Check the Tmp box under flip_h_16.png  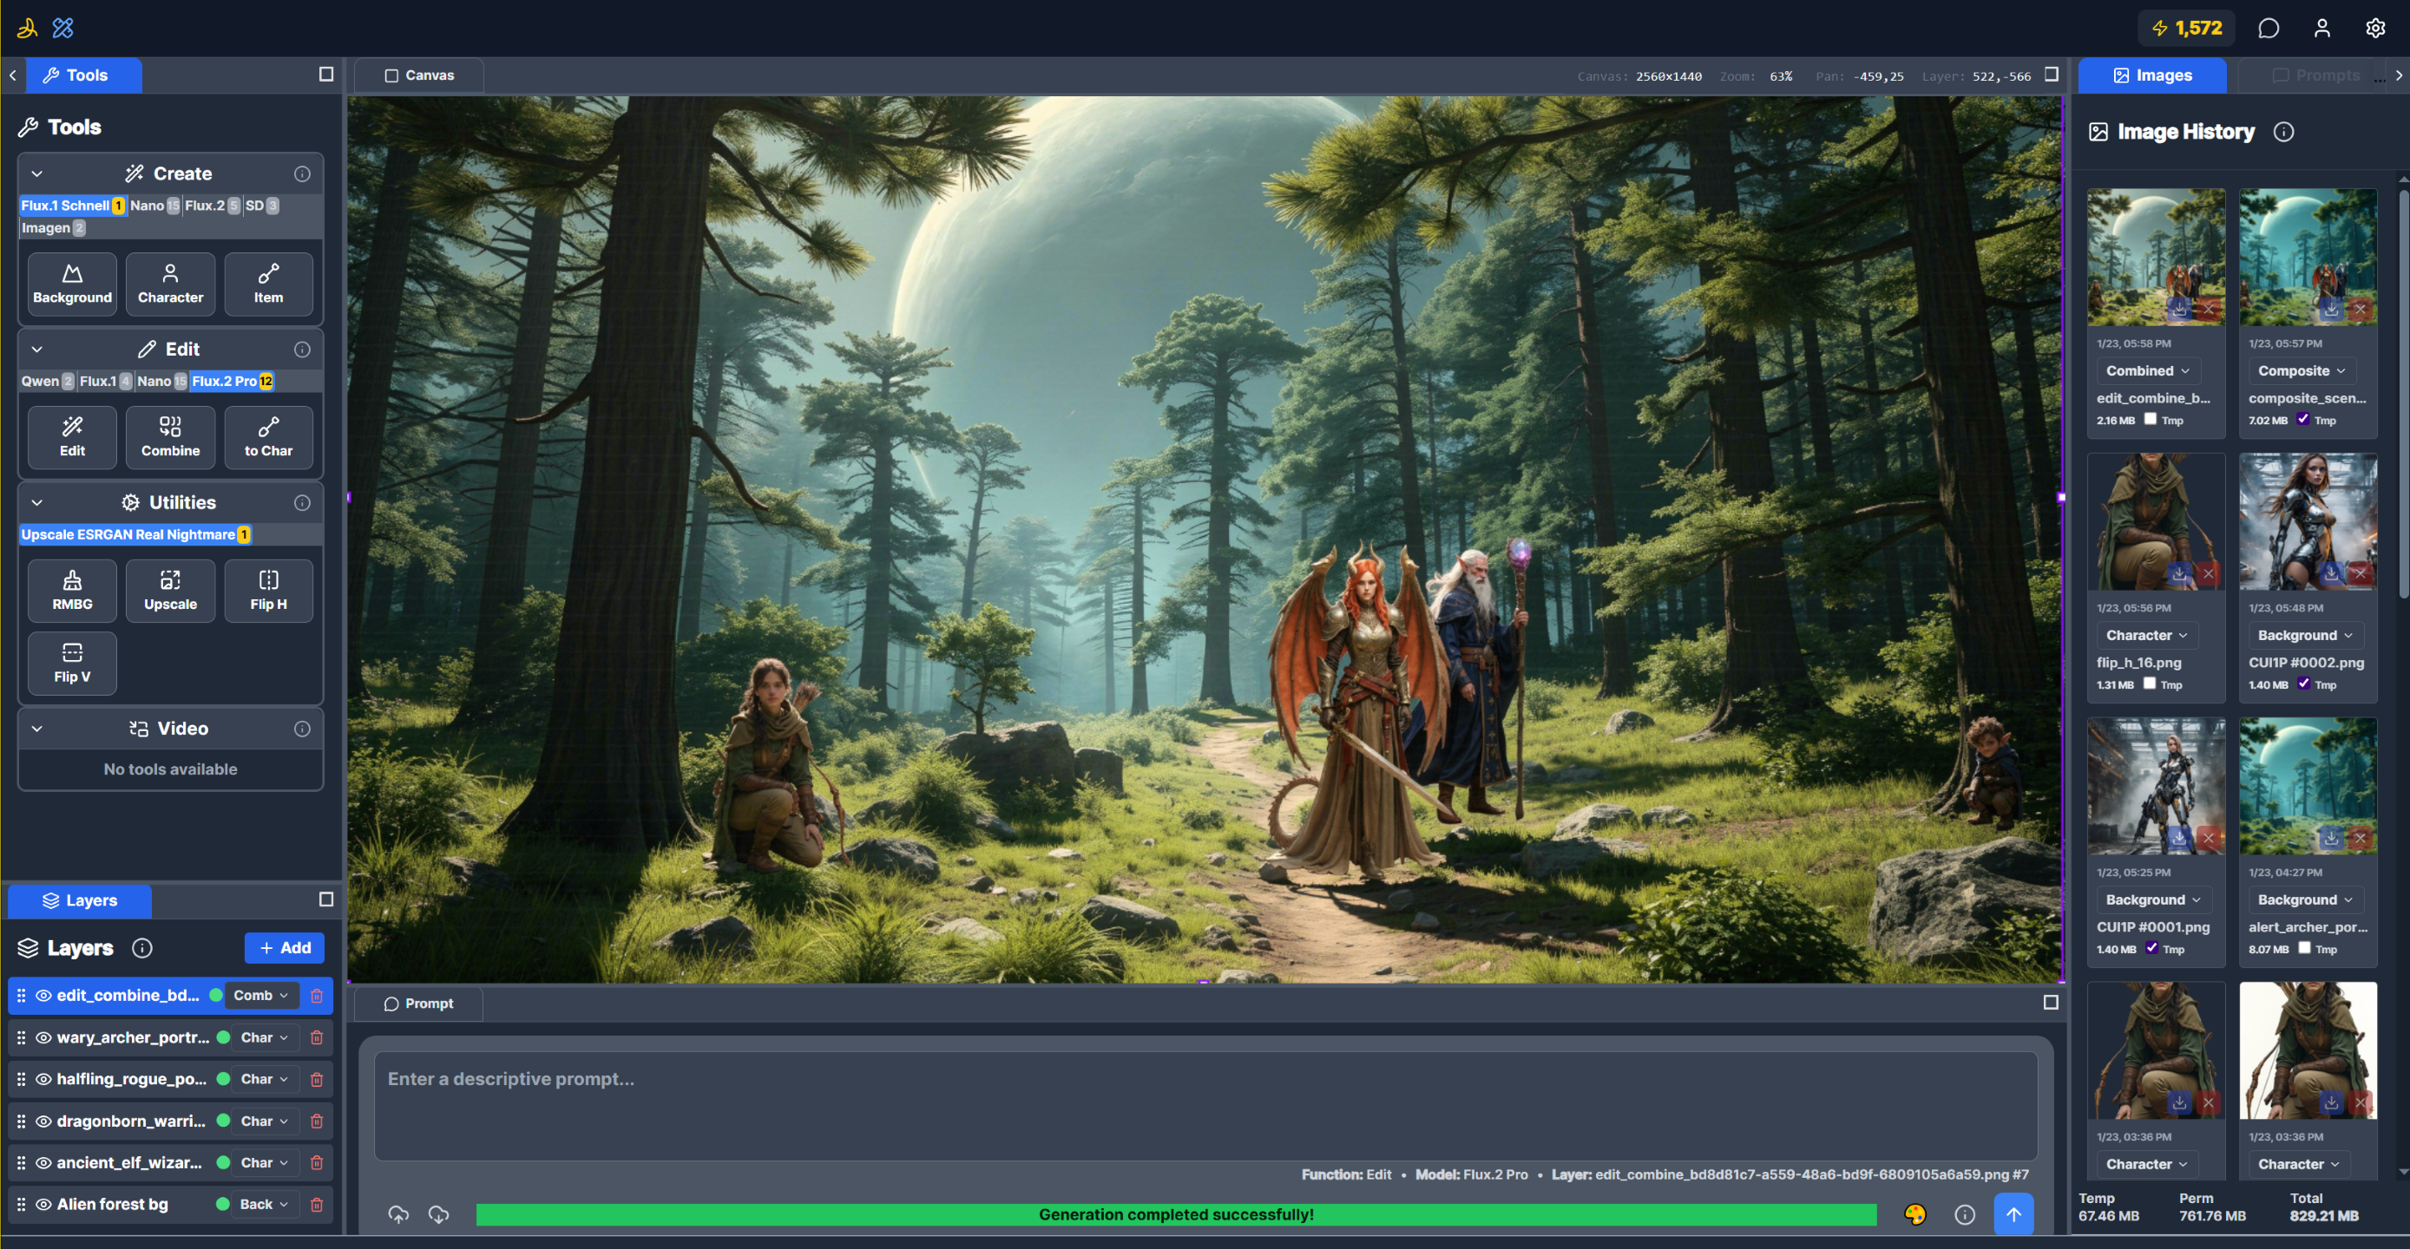(x=2149, y=683)
